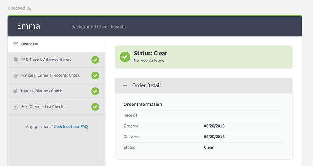Click the green checkmark beside SSN Trace
The height and width of the screenshot is (166, 313).
95,60
